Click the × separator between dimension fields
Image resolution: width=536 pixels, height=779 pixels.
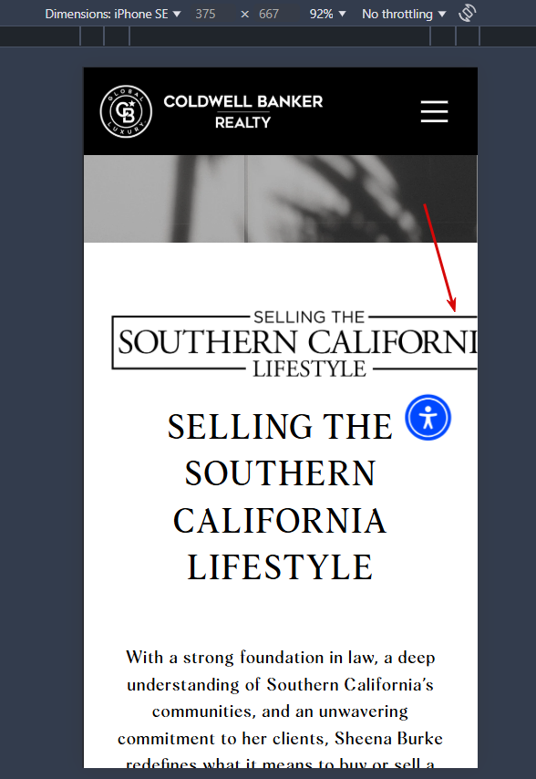(244, 15)
